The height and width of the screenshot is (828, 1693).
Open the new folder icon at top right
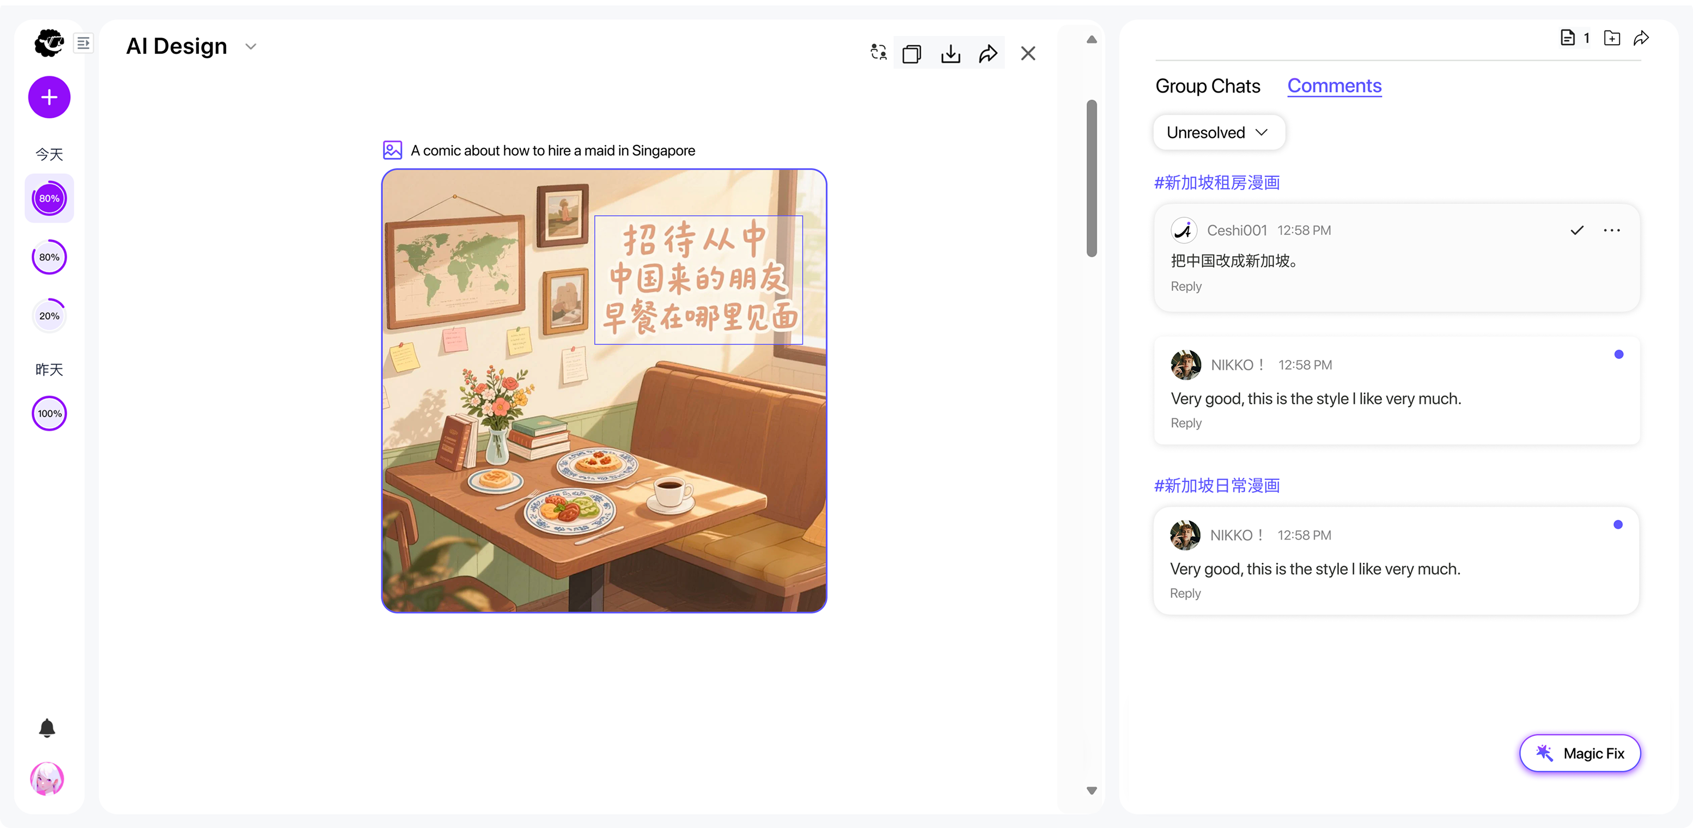[x=1612, y=38]
